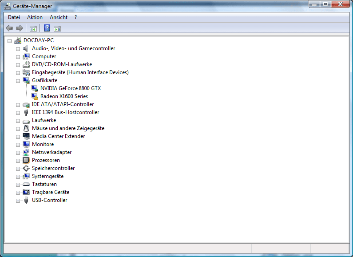Expand Media Center Extender
This screenshot has height=257, width=353.
coord(18,137)
